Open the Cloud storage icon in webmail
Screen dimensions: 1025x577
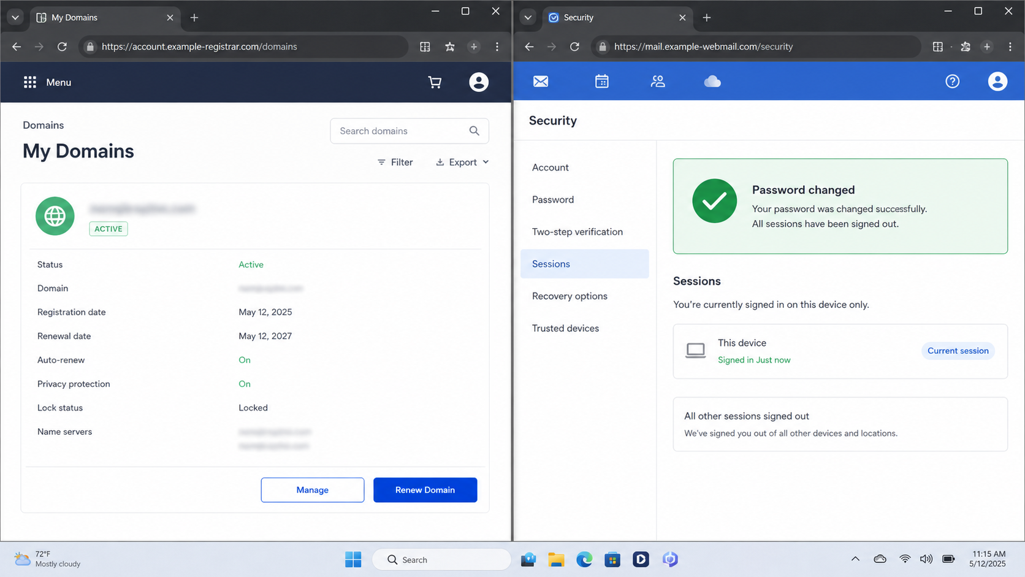pos(712,82)
